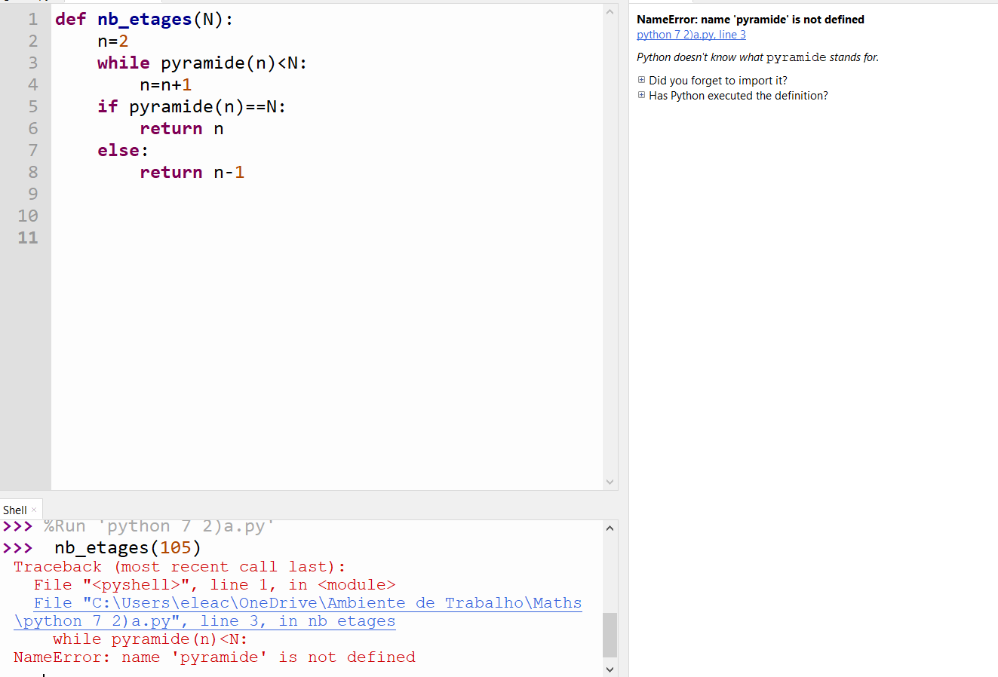Open the 'python 7 2)a.py, line 3' assistant link
998x677 pixels.
pyautogui.click(x=691, y=35)
